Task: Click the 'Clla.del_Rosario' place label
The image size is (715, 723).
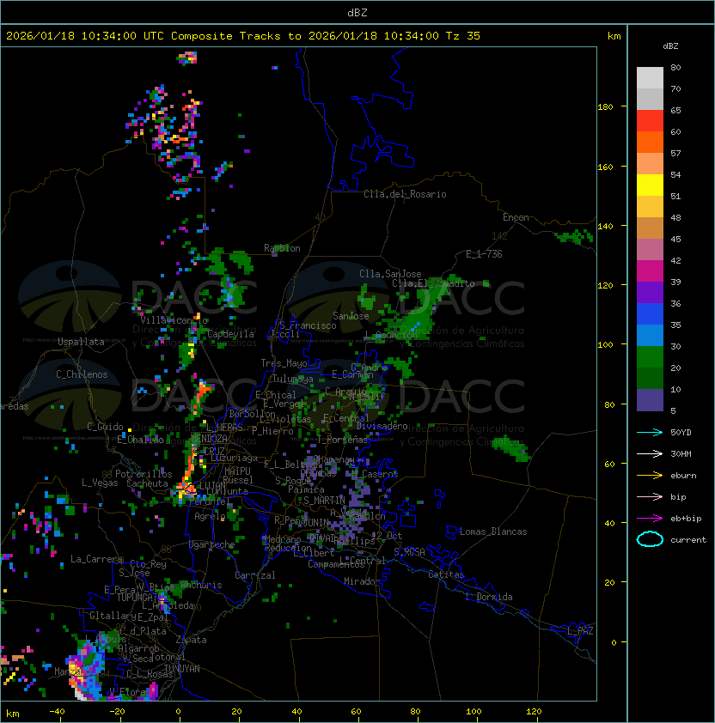Action: (405, 194)
